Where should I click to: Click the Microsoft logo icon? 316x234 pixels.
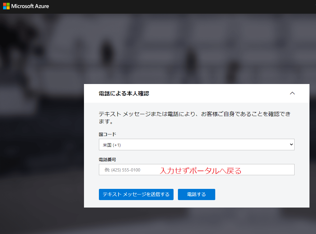click(x=6, y=6)
